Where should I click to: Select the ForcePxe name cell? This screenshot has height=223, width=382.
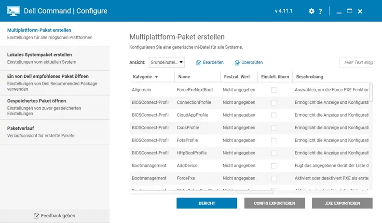pyautogui.click(x=186, y=178)
